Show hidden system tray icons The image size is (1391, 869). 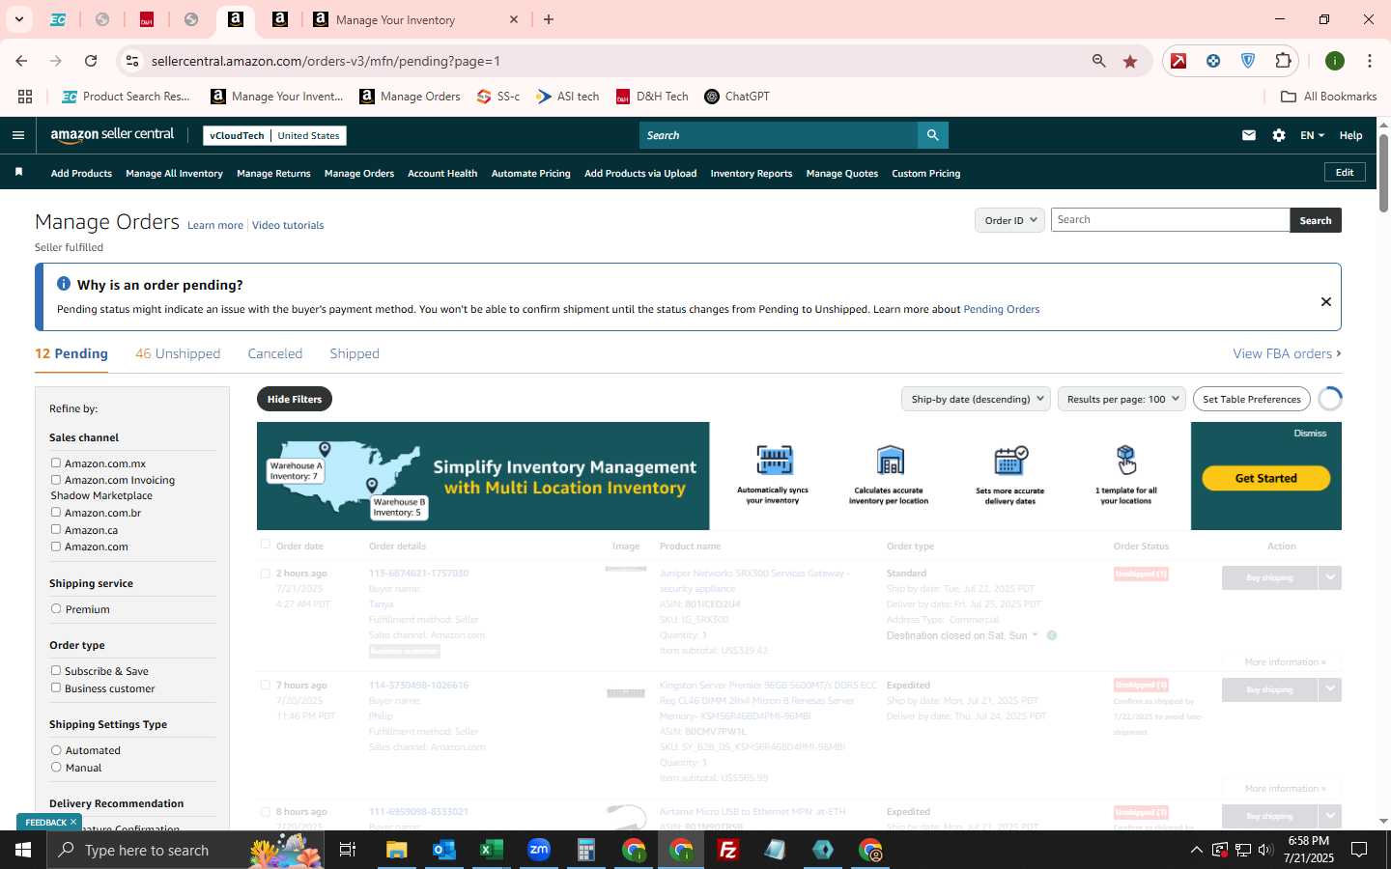click(x=1196, y=850)
